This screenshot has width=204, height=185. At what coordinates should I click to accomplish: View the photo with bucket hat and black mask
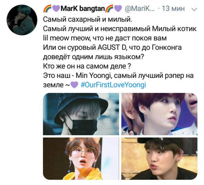pyautogui.click(x=81, y=114)
